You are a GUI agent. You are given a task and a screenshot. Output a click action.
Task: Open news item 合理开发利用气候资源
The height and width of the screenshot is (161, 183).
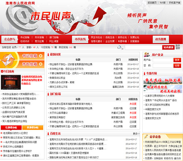pyautogui.click(x=14, y=112)
